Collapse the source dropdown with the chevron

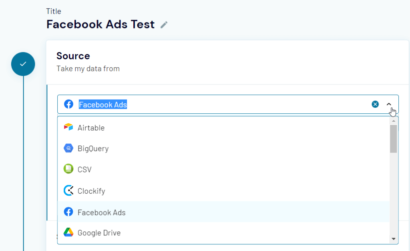[388, 104]
